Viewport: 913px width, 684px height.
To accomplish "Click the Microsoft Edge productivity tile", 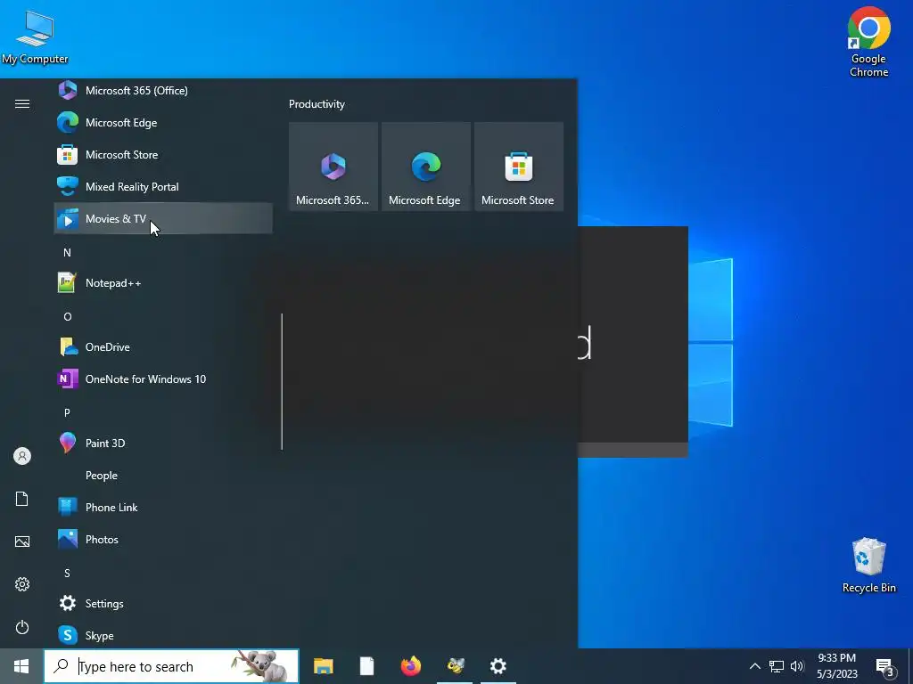I will pos(425,167).
